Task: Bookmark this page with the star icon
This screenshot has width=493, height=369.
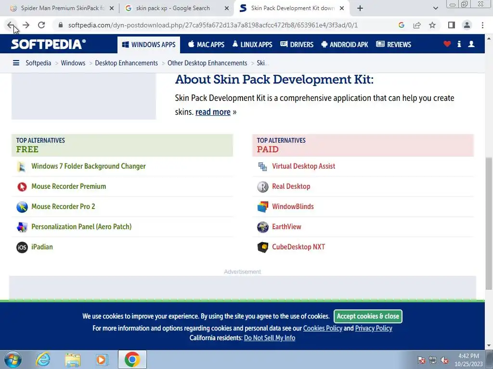Action: click(432, 25)
